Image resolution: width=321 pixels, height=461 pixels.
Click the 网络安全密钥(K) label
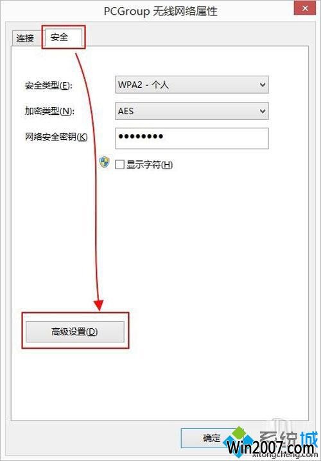coord(56,137)
